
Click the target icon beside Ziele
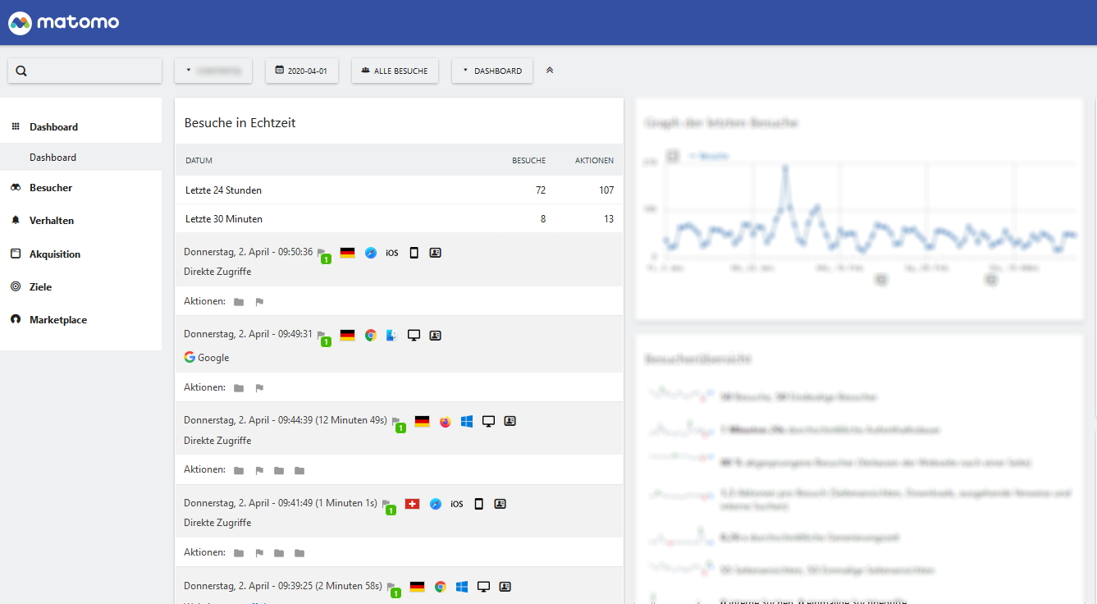coord(15,287)
